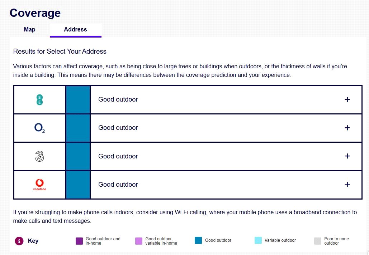This screenshot has height=255, width=369.
Task: Click the light purple 'variable in-home' swatch
Action: pyautogui.click(x=139, y=241)
